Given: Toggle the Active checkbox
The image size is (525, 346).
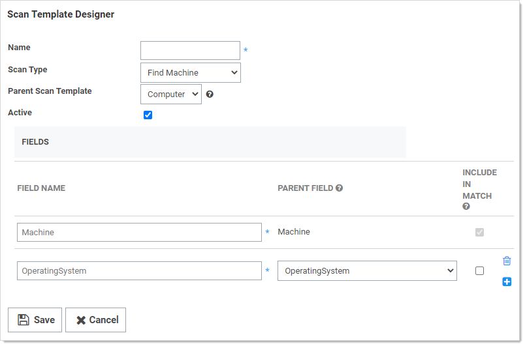Looking at the screenshot, I should pyautogui.click(x=148, y=115).
